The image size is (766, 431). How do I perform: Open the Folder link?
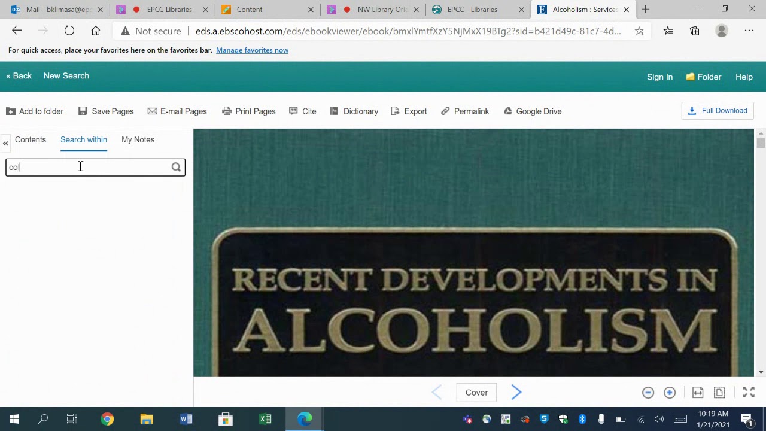(704, 77)
